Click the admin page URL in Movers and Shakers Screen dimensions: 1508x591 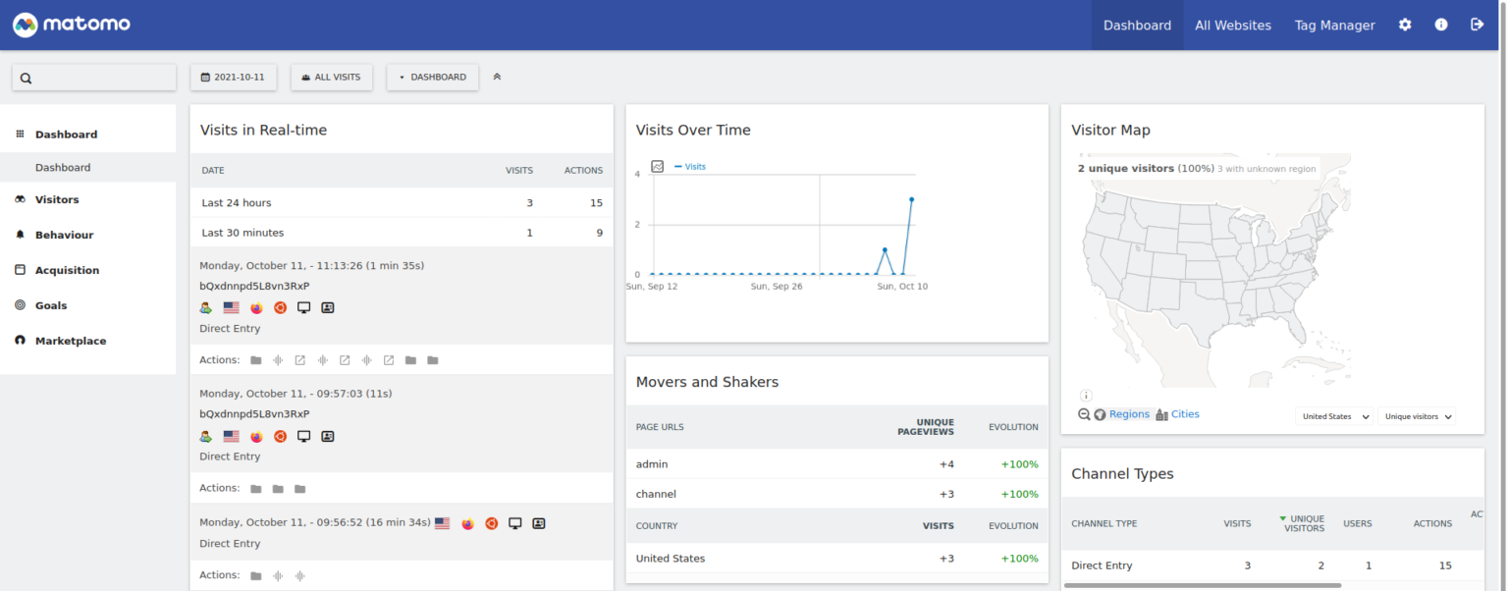click(652, 463)
